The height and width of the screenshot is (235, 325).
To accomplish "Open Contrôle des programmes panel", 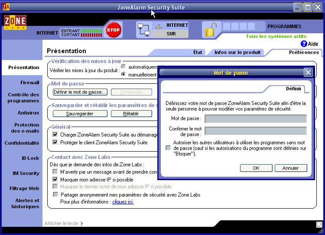I will [23, 98].
